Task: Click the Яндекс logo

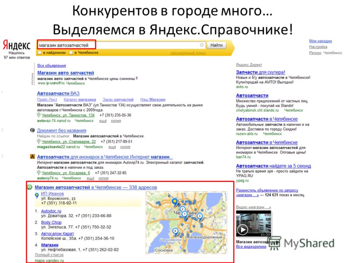Action: click(17, 45)
